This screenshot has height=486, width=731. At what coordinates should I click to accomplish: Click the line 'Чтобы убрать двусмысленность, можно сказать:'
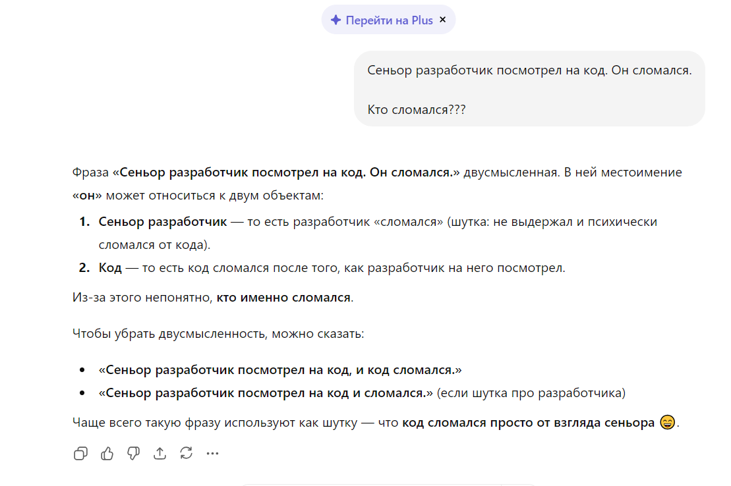point(218,333)
